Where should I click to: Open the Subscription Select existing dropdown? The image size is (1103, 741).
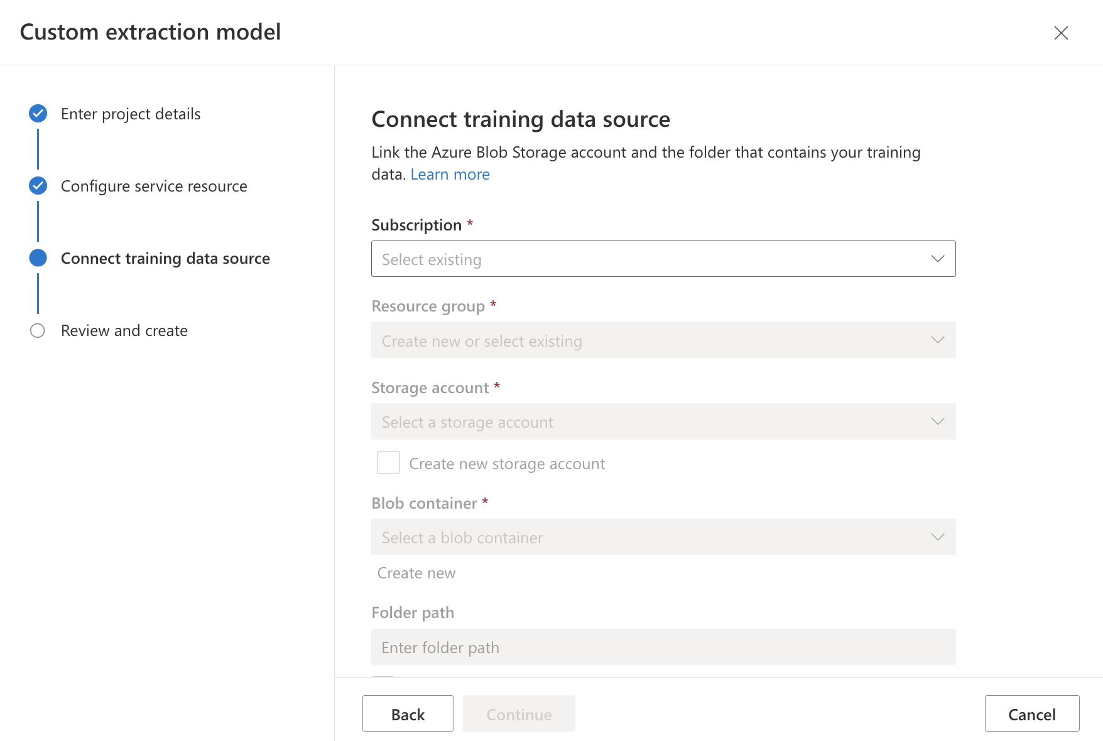tap(653, 259)
